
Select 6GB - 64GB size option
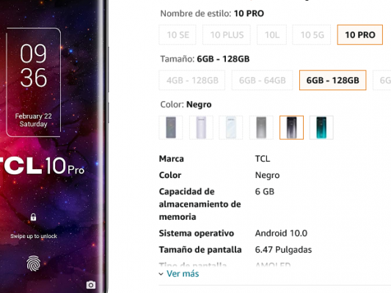[262, 80]
